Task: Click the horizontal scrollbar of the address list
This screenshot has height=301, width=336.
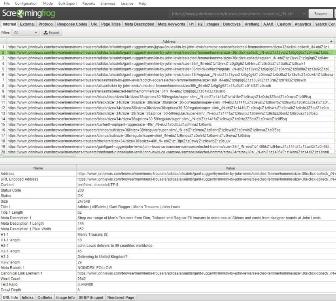Action: [x=39, y=155]
